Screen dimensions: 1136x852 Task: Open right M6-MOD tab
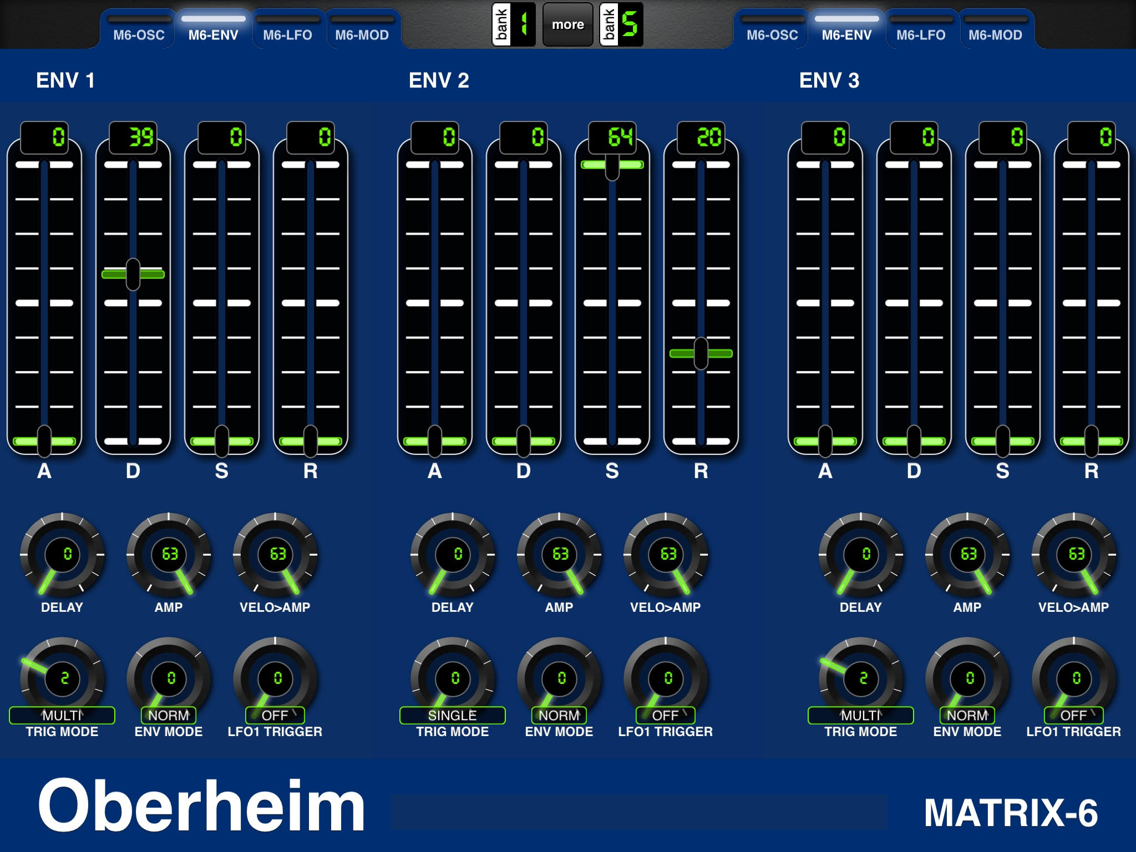tap(995, 30)
